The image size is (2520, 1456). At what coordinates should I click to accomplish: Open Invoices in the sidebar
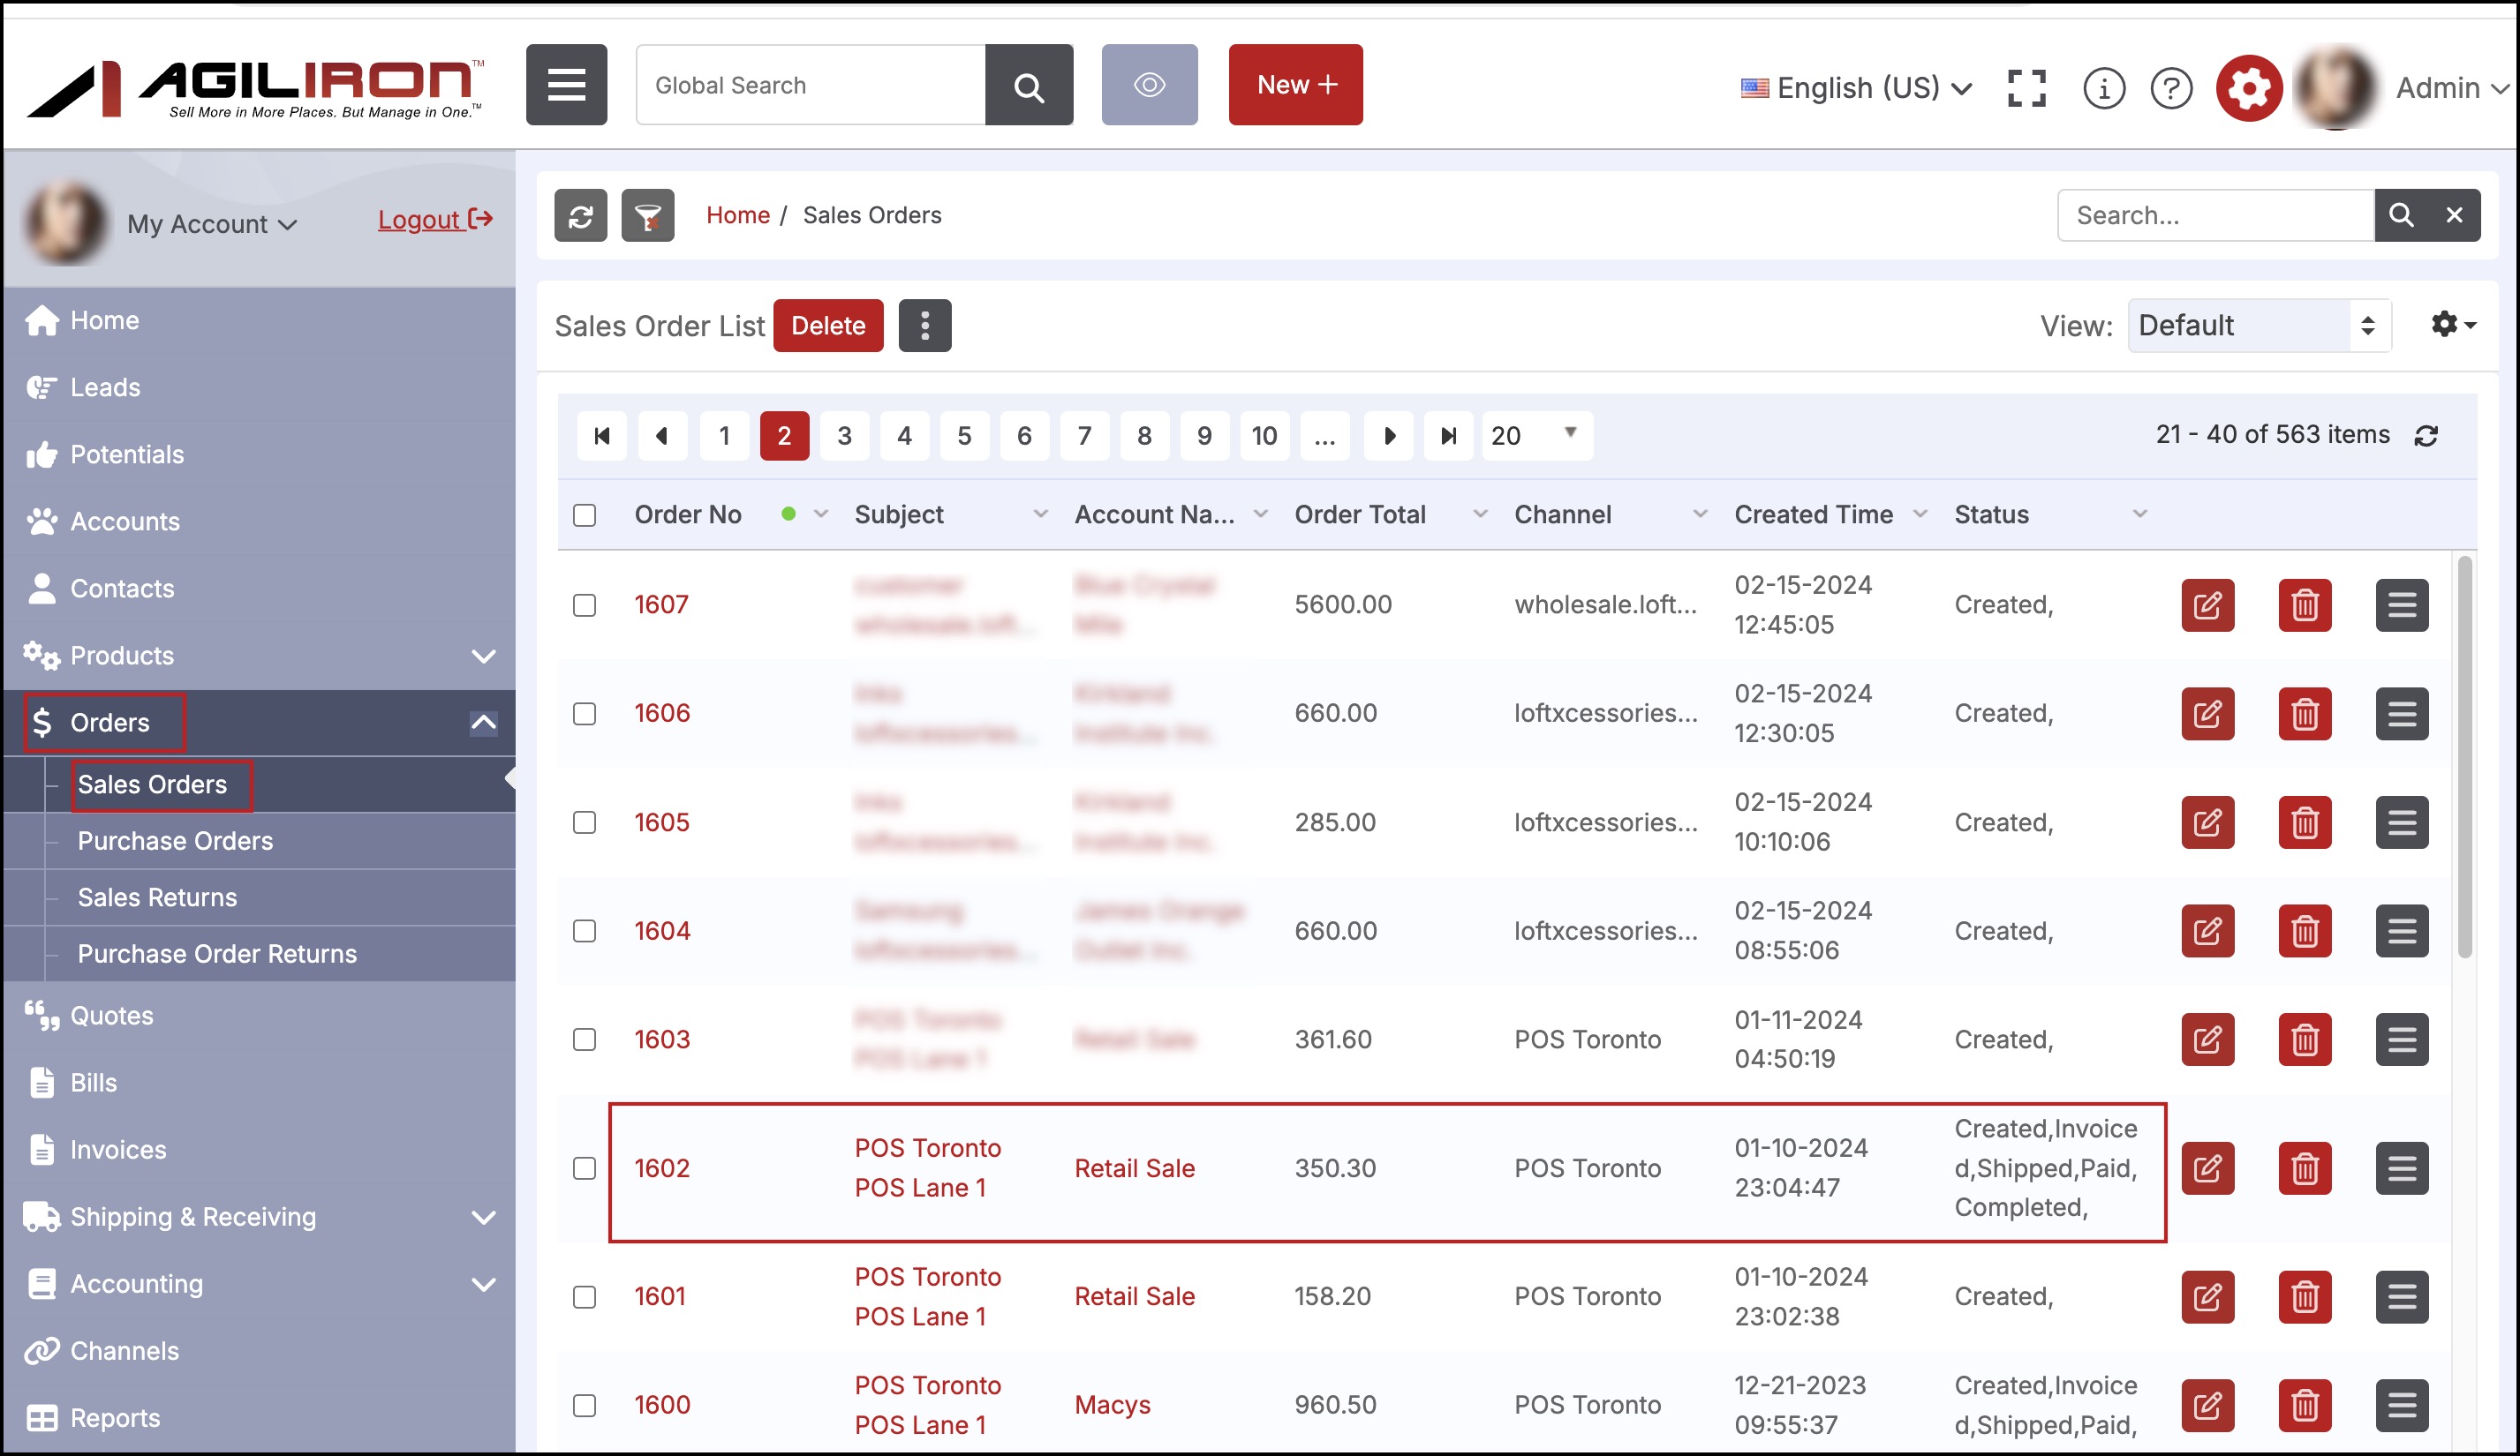[x=118, y=1150]
